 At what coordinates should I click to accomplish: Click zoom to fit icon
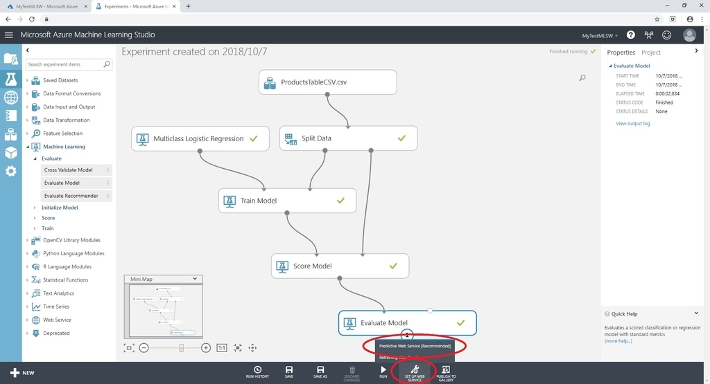tap(129, 348)
